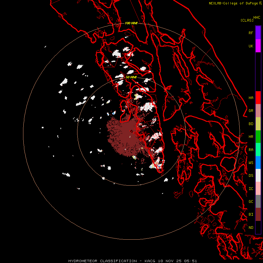Click the HA red legend swatch
The height and width of the screenshot is (263, 263).
click(258, 98)
